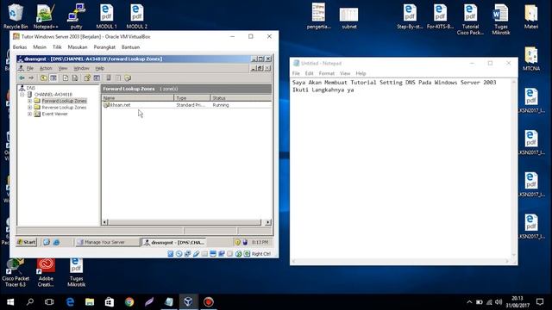Sort by the Type column header
Viewport: 552px width, 310px height.
[192, 98]
